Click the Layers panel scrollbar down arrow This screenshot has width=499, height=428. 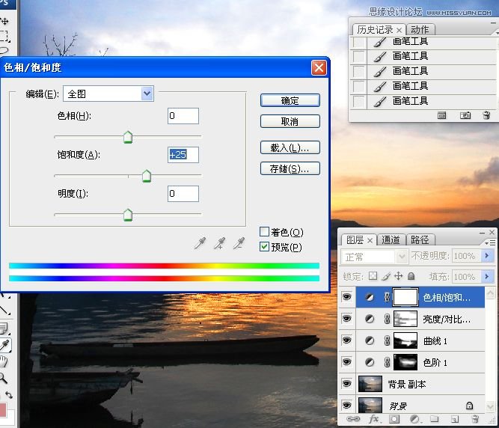click(491, 406)
